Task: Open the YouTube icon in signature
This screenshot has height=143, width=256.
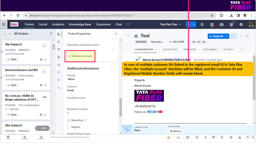Action: click(161, 112)
